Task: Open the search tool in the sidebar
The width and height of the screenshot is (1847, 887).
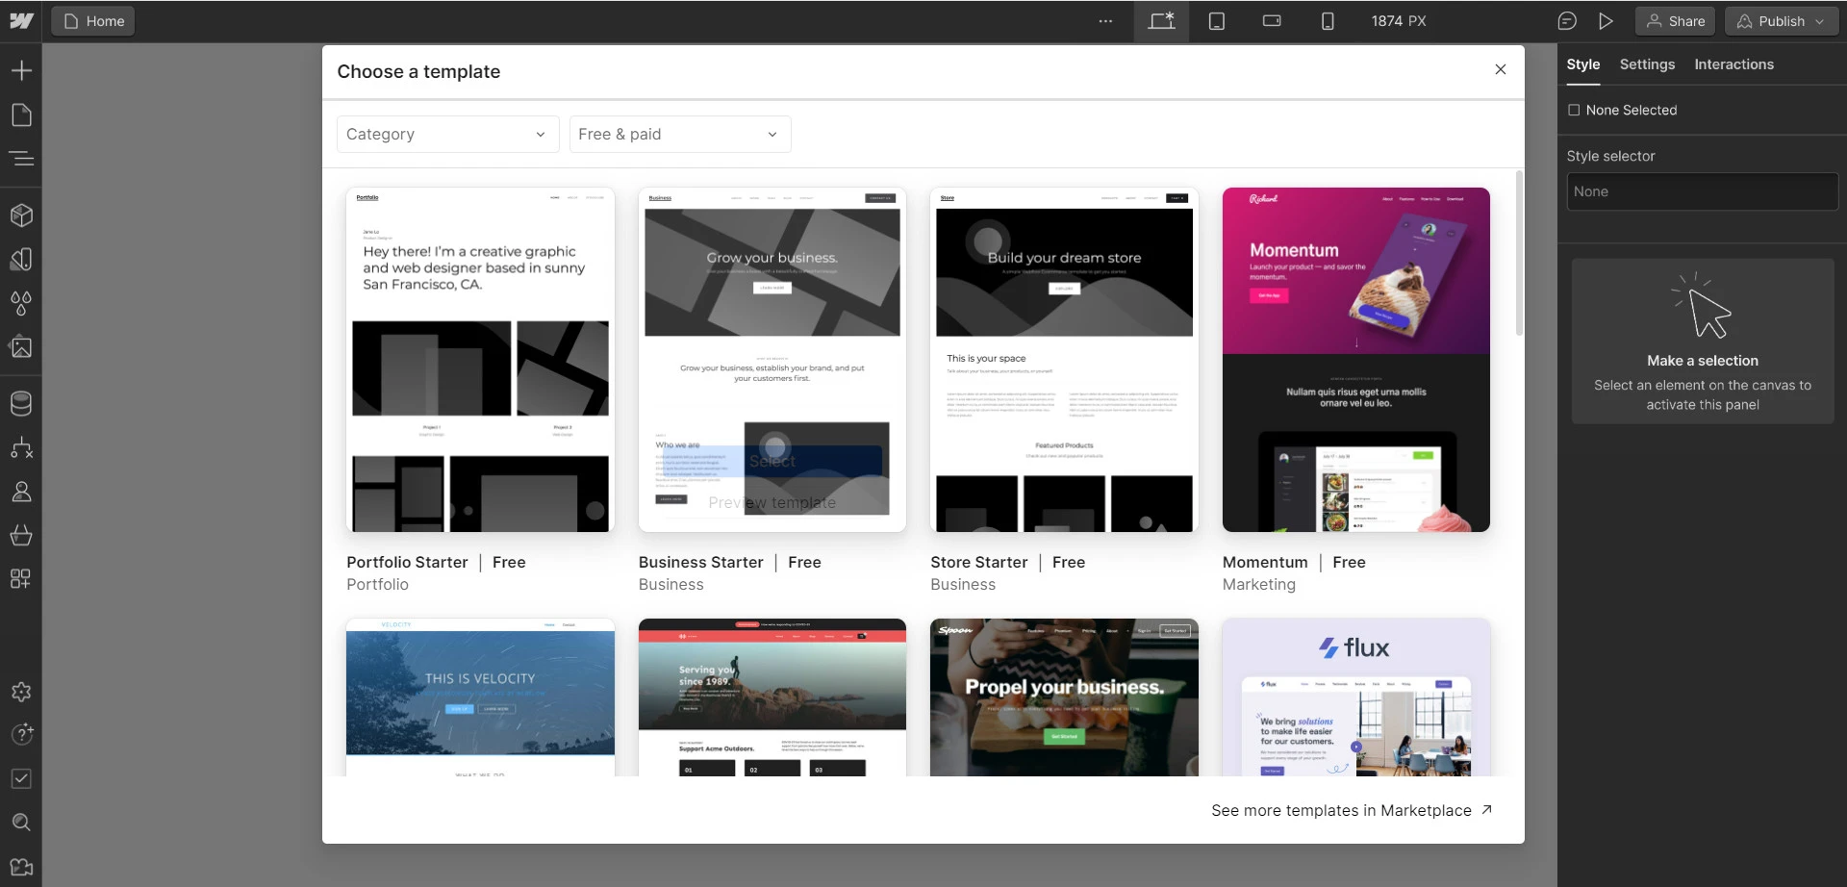Action: point(21,823)
